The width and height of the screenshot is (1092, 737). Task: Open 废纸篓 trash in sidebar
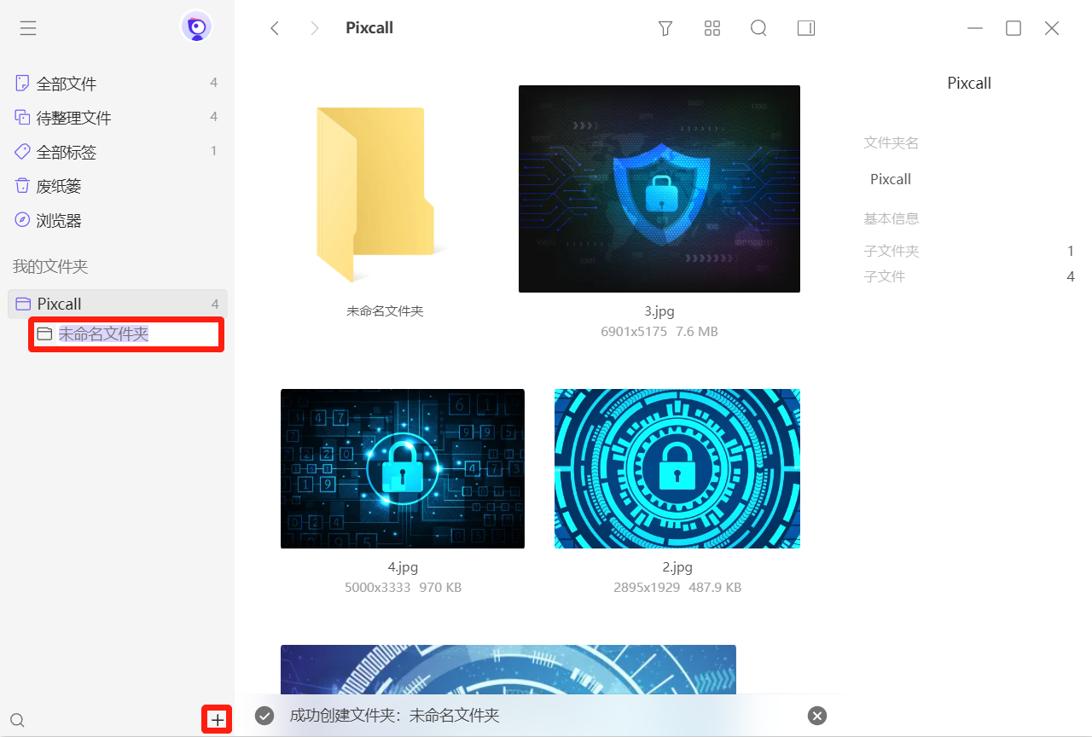tap(117, 185)
